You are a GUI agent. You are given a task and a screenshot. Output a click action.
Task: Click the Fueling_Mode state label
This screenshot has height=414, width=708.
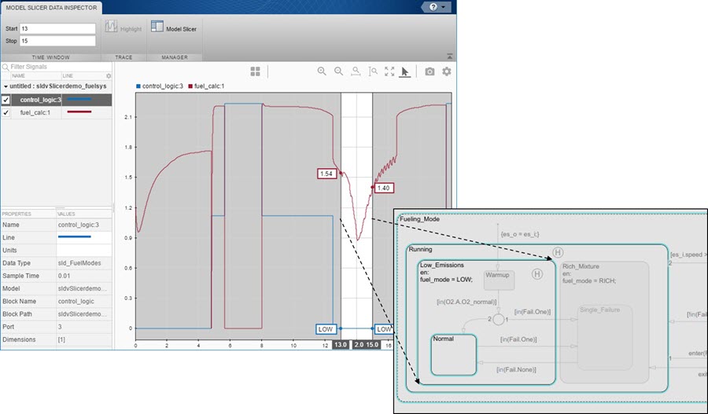tap(419, 219)
